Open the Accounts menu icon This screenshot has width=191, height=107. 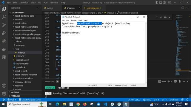pyautogui.click(x=4, y=86)
